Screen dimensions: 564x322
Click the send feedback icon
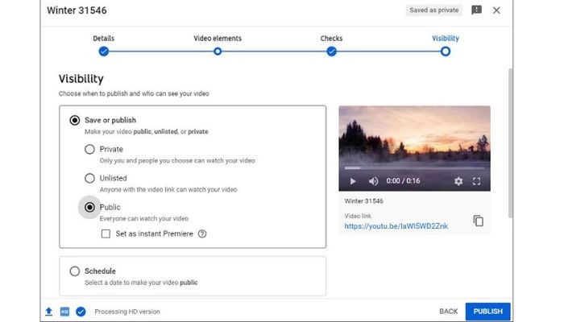tap(476, 10)
